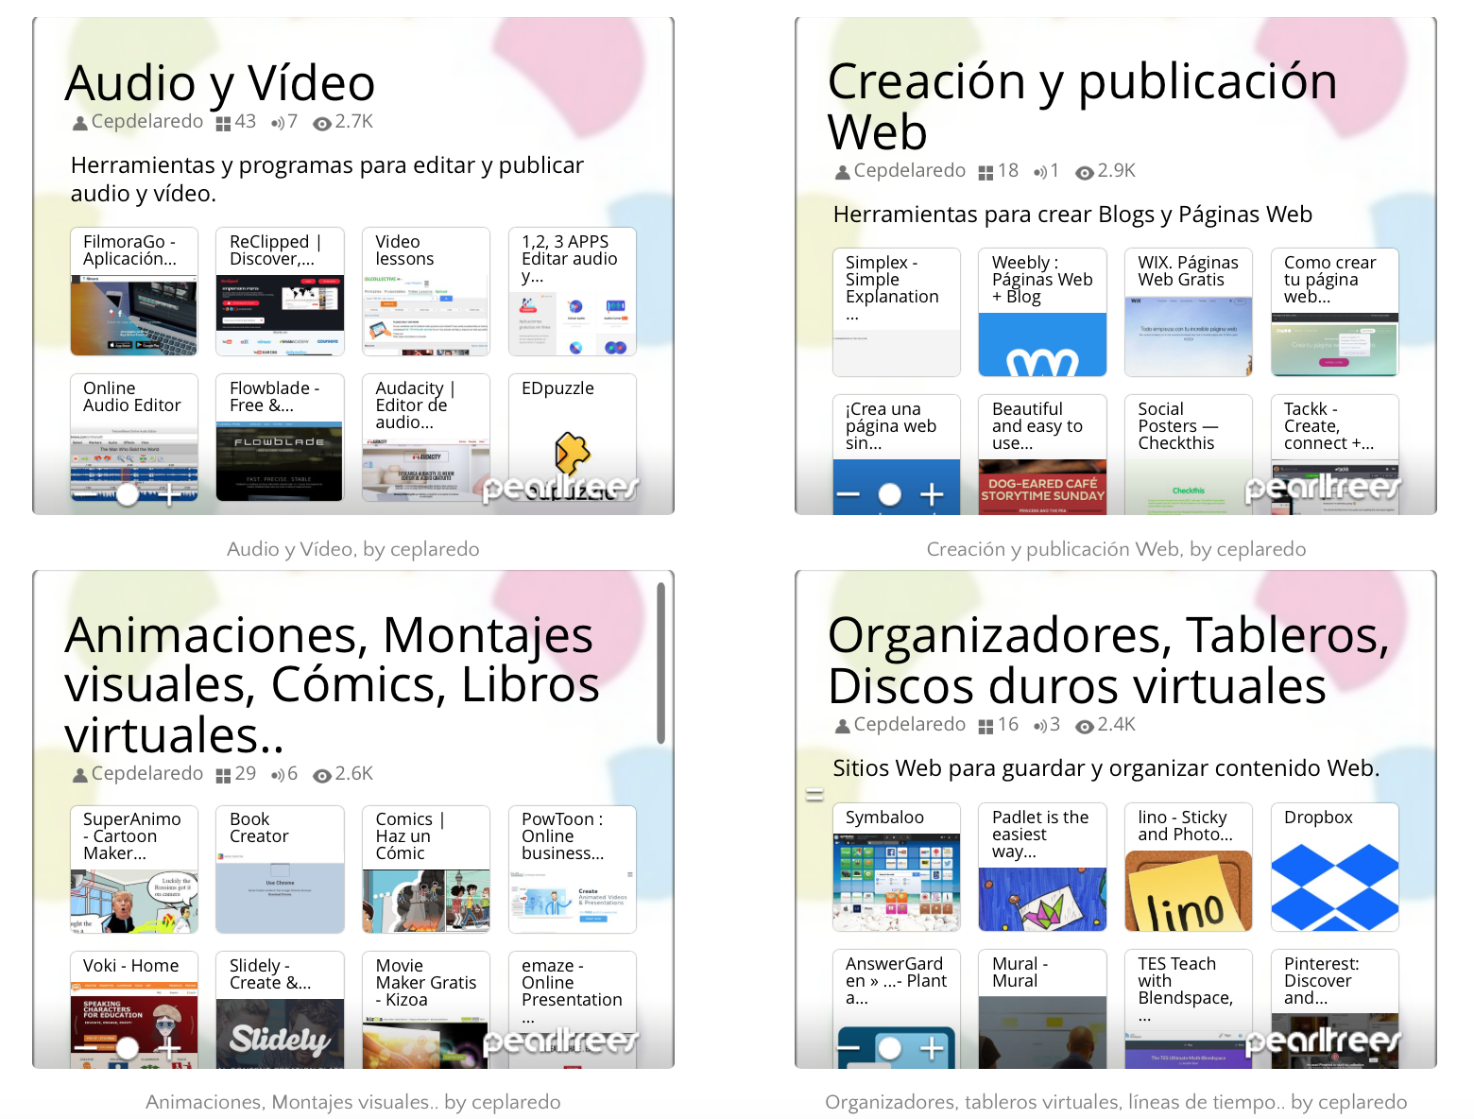Open Cepdelaredo author link under Audio y Vídeo
This screenshot has width=1474, height=1119.
(146, 122)
